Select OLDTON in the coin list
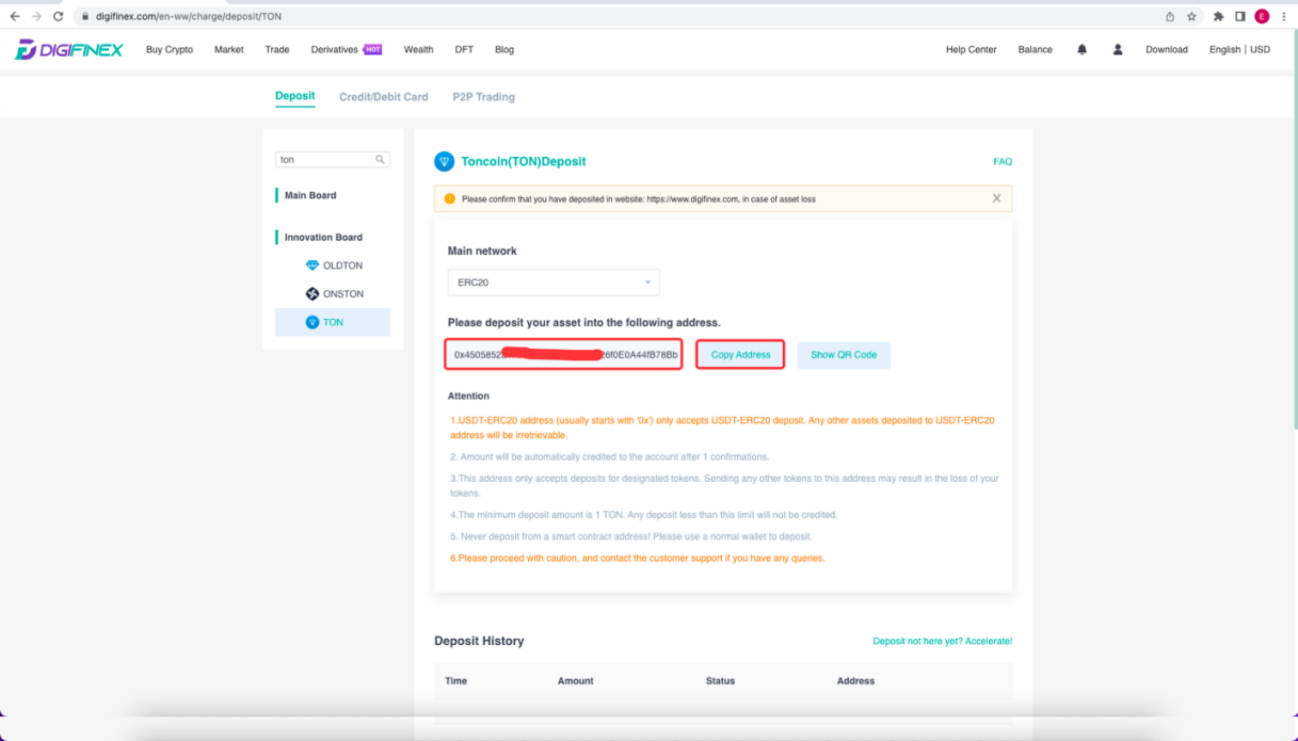 point(333,266)
